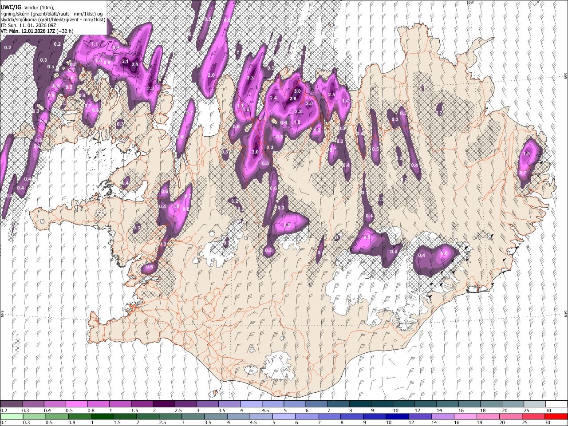Click the 2.8 snowfall value on the map
Screen dimensions: 568x426
[x=293, y=99]
